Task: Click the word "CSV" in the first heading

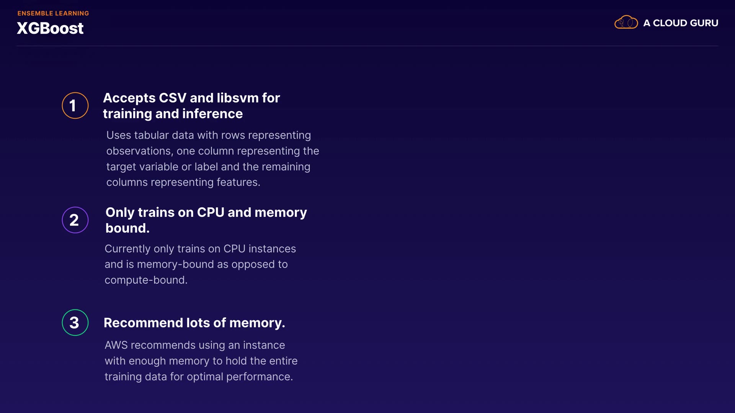Action: (172, 98)
